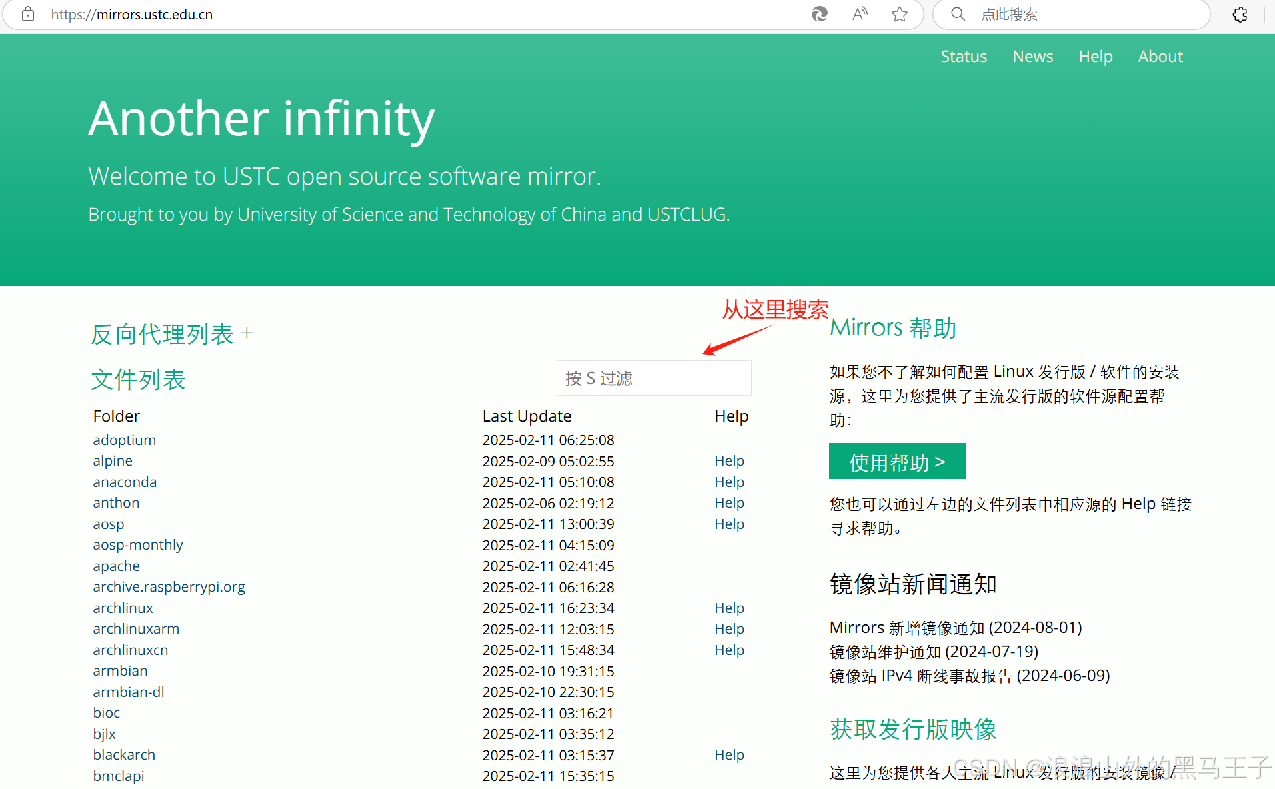Open Help link in the anaconda row
Viewport: 1275px width, 789px height.
[729, 482]
